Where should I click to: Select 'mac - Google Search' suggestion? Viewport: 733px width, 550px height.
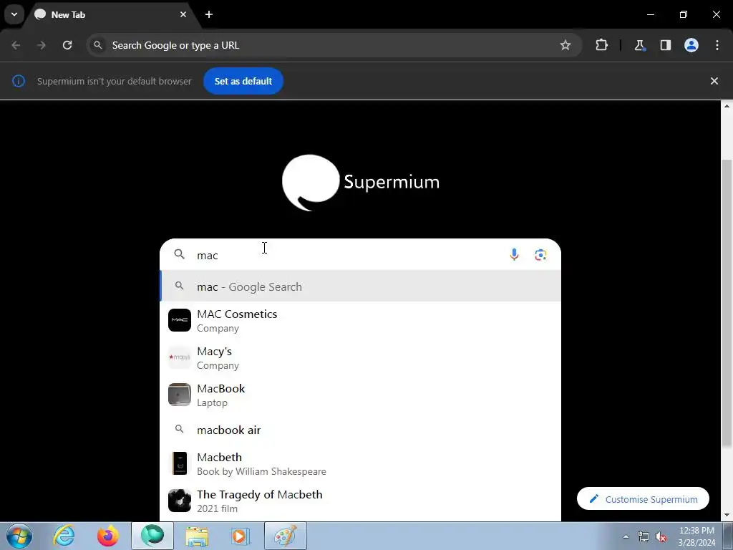click(x=361, y=286)
